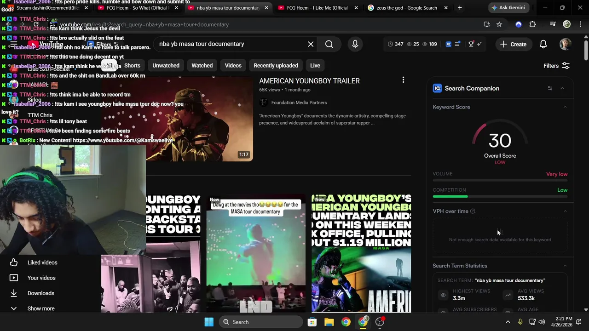
Task: Click the YouTube Create button
Action: [514, 44]
